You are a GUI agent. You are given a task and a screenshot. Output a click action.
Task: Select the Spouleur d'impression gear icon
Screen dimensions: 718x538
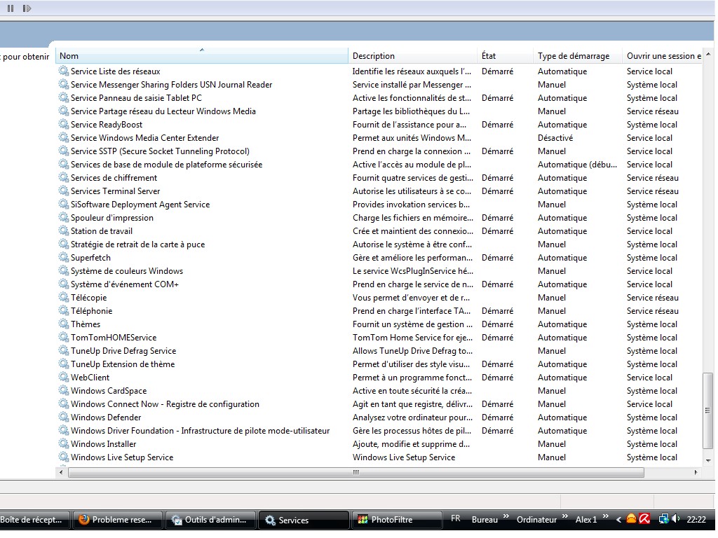[x=63, y=217]
